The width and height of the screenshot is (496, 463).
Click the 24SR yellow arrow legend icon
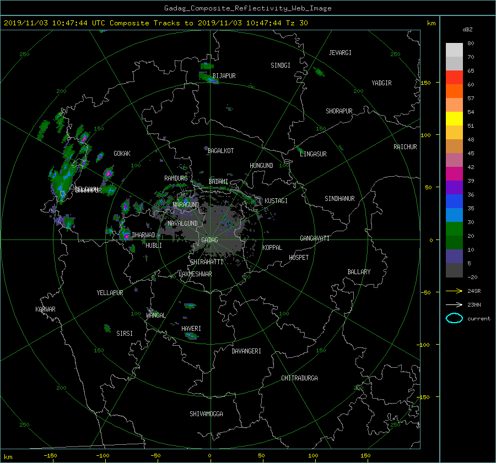point(454,291)
